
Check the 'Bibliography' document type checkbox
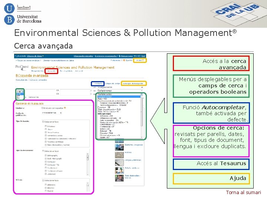pos(46,156)
